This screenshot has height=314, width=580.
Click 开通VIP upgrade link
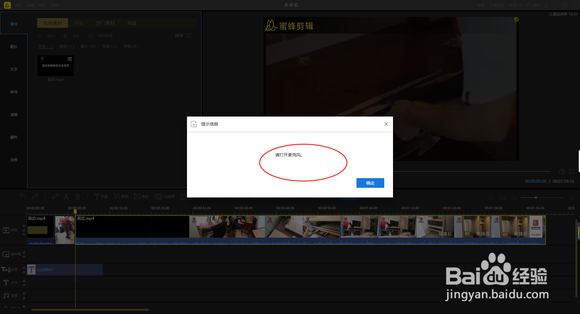515,5
